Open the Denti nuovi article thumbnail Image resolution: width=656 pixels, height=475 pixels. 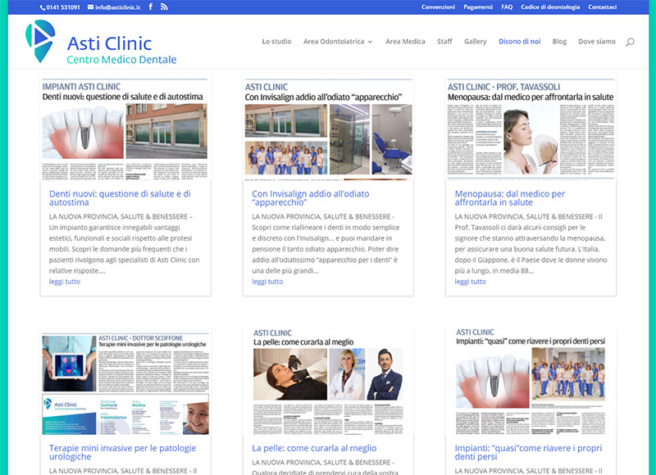125,127
